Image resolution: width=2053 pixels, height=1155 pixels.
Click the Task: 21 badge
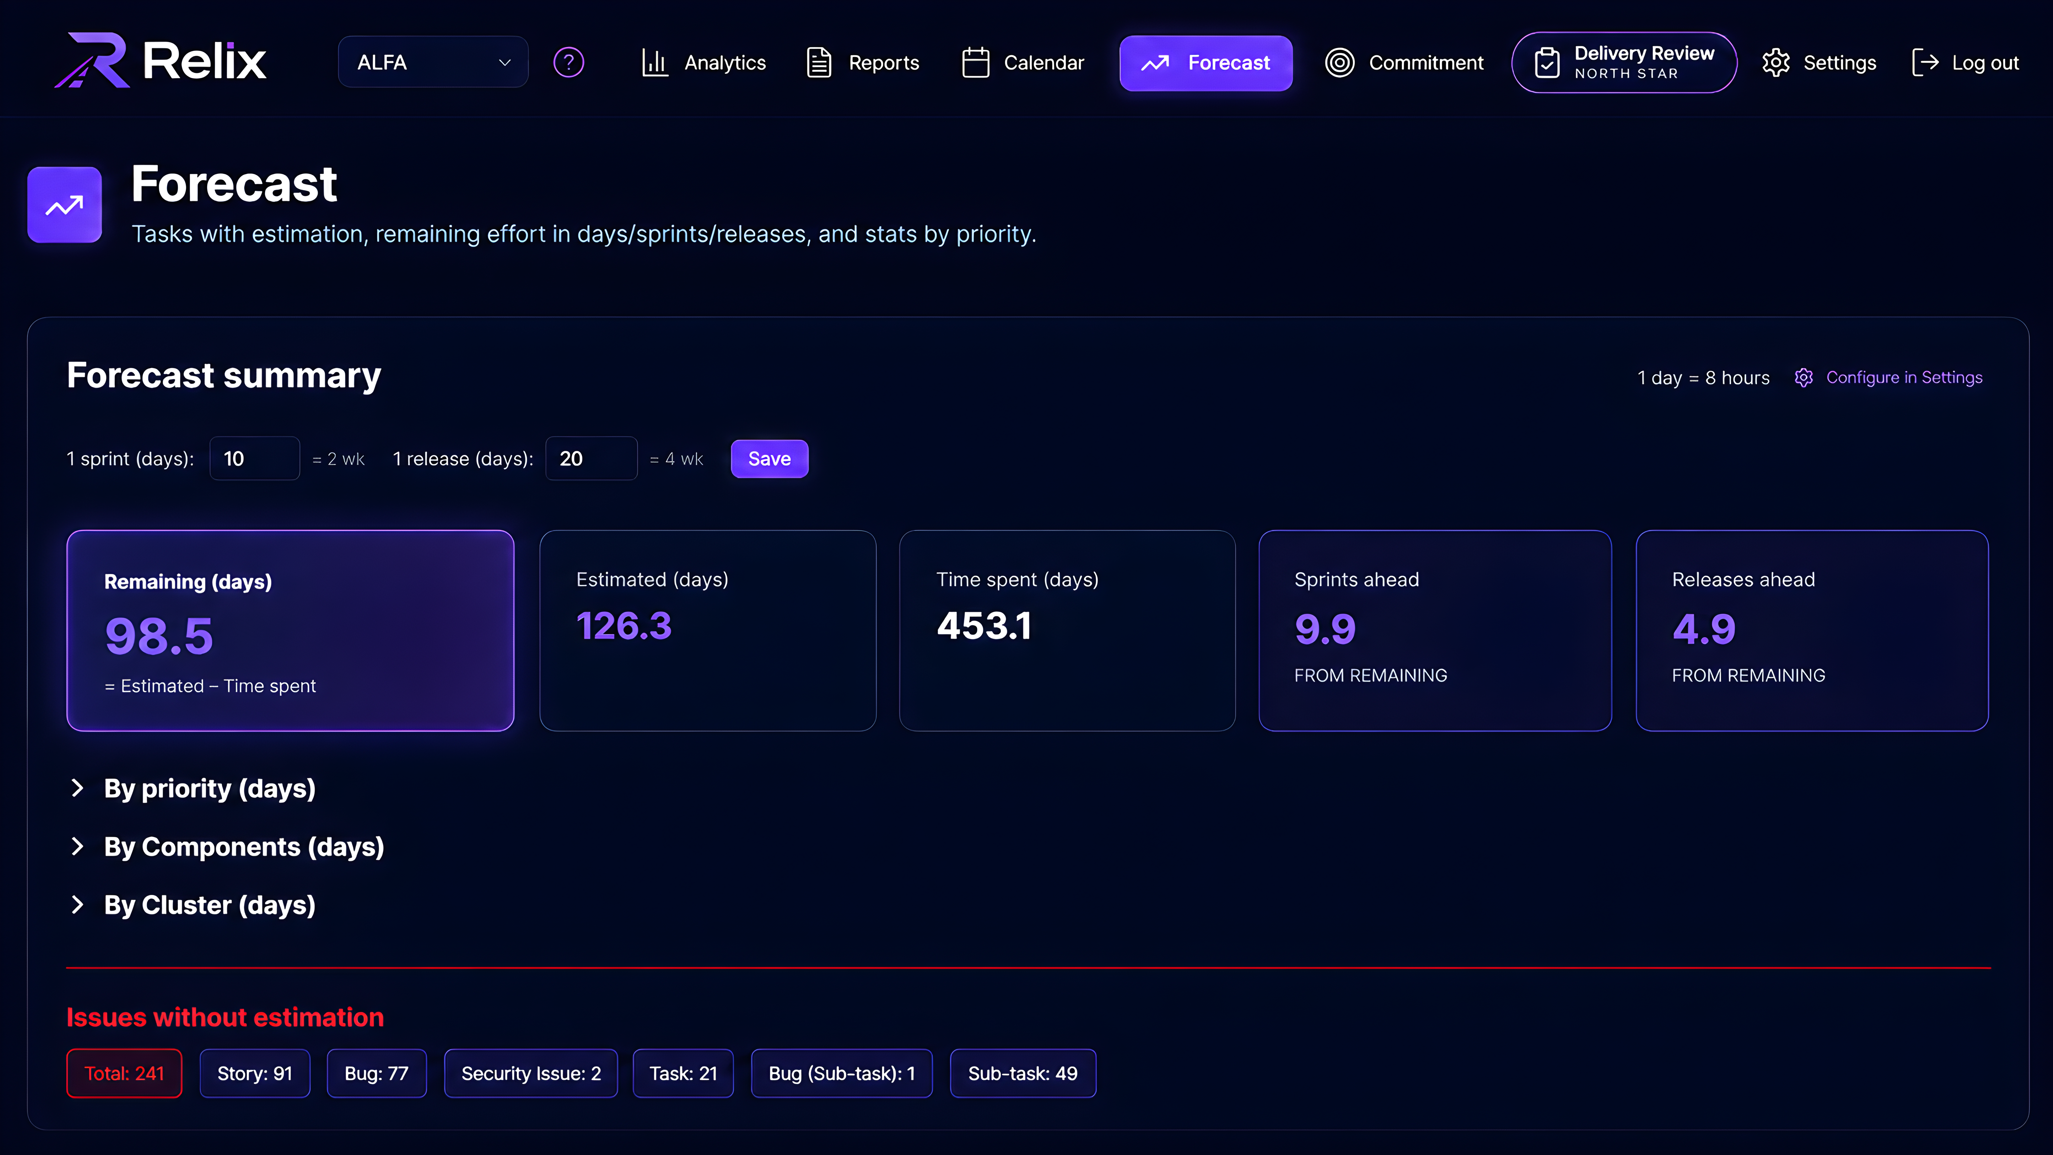click(x=683, y=1074)
